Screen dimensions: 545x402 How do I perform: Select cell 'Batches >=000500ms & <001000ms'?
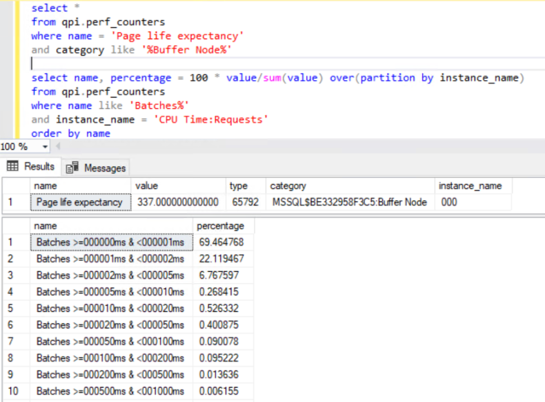pos(112,391)
